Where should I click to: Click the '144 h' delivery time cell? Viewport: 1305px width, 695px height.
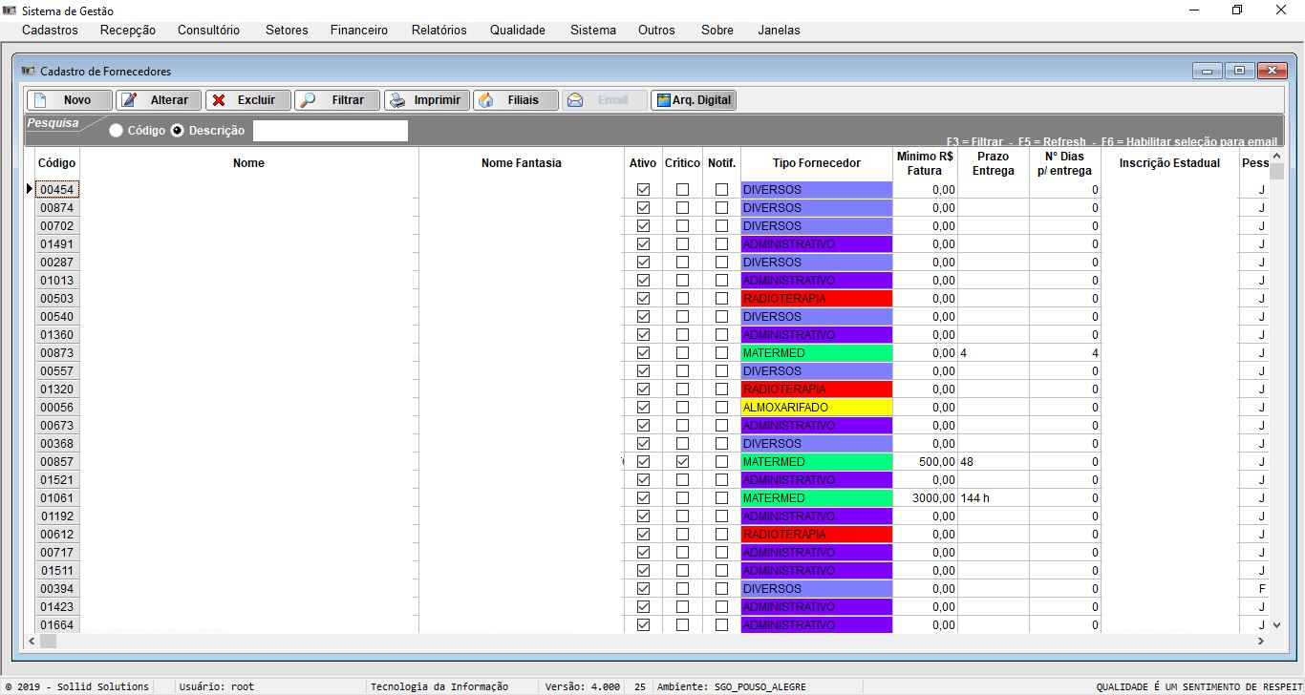(x=994, y=498)
